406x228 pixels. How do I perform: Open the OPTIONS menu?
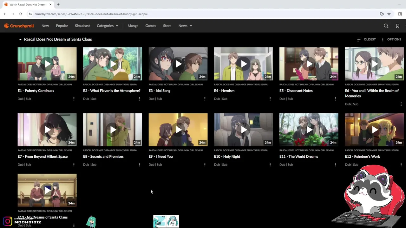[x=391, y=39]
